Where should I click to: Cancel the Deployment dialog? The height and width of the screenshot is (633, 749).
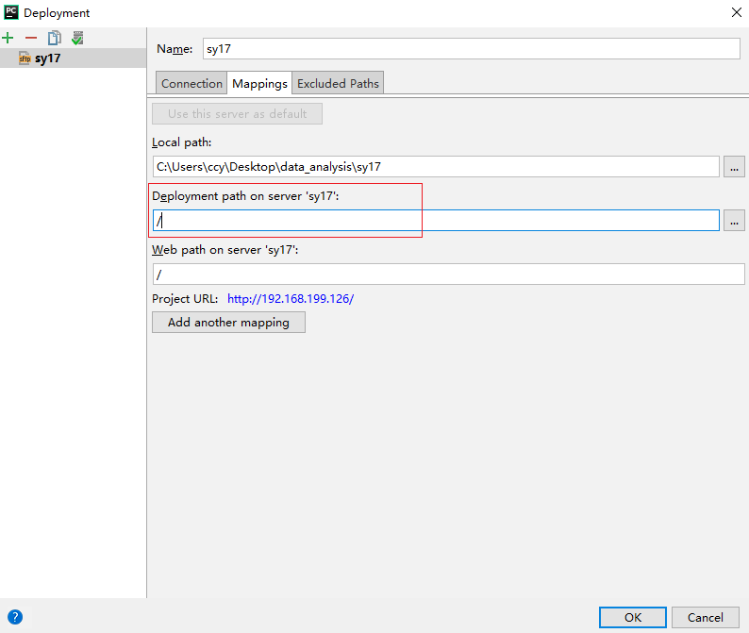coord(705,617)
